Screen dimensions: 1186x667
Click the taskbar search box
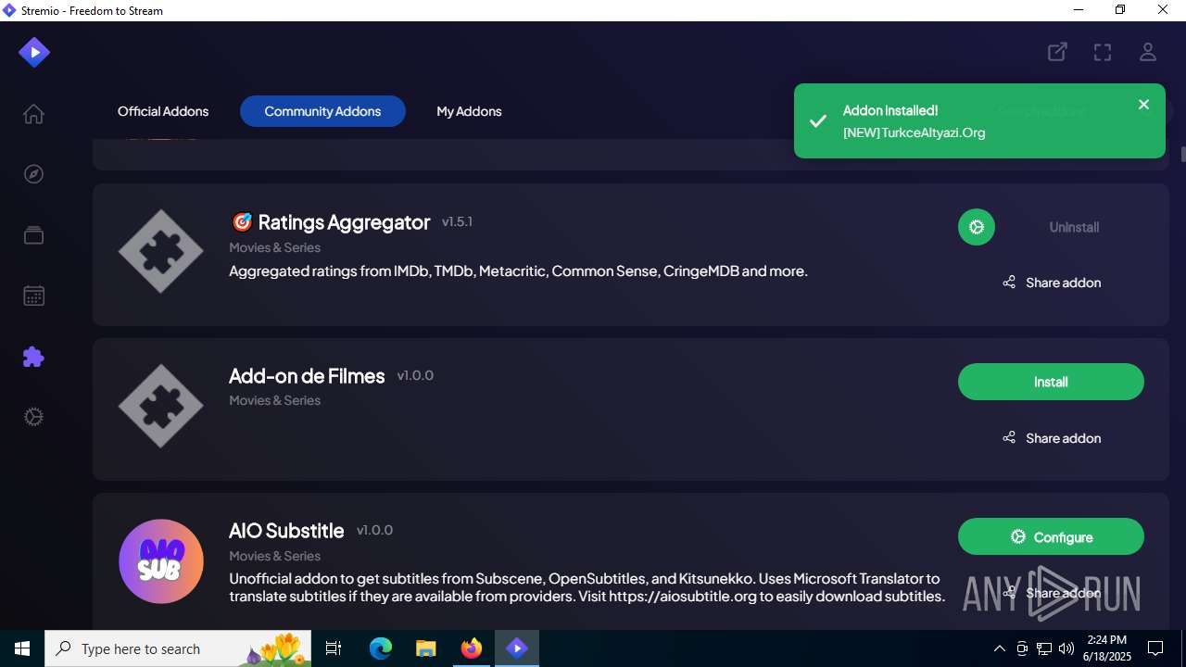[180, 648]
